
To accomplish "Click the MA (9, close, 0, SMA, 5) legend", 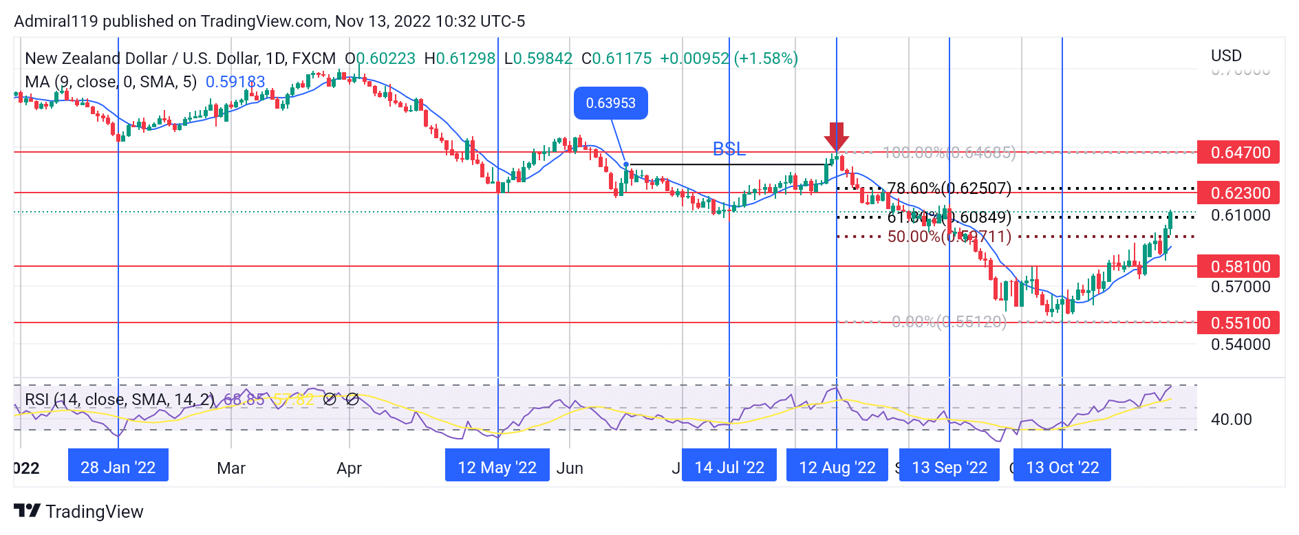I will (111, 82).
